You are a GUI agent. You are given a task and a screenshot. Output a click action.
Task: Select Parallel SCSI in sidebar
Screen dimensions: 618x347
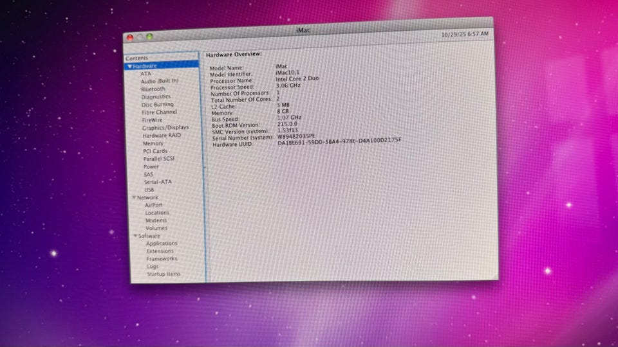click(159, 159)
